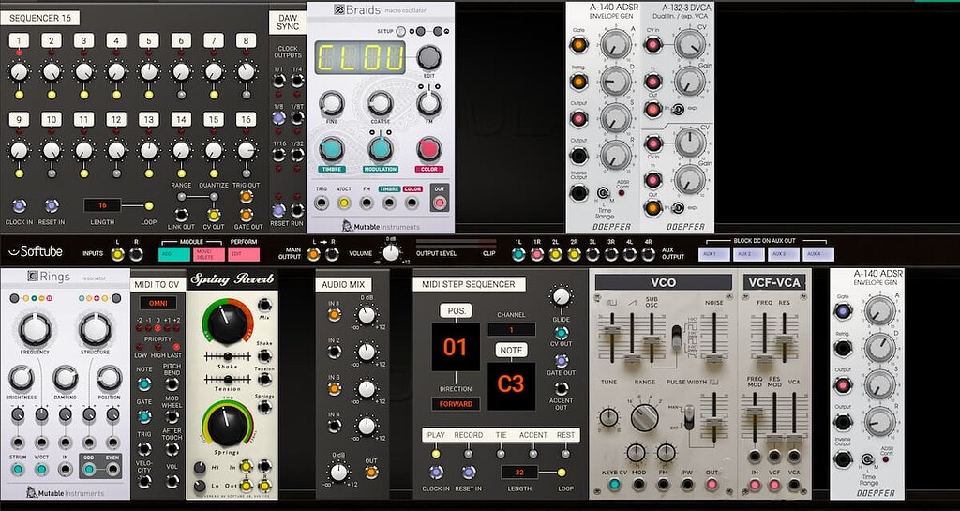The width and height of the screenshot is (960, 511).
Task: Click the Softube logo
Action: pos(35,251)
